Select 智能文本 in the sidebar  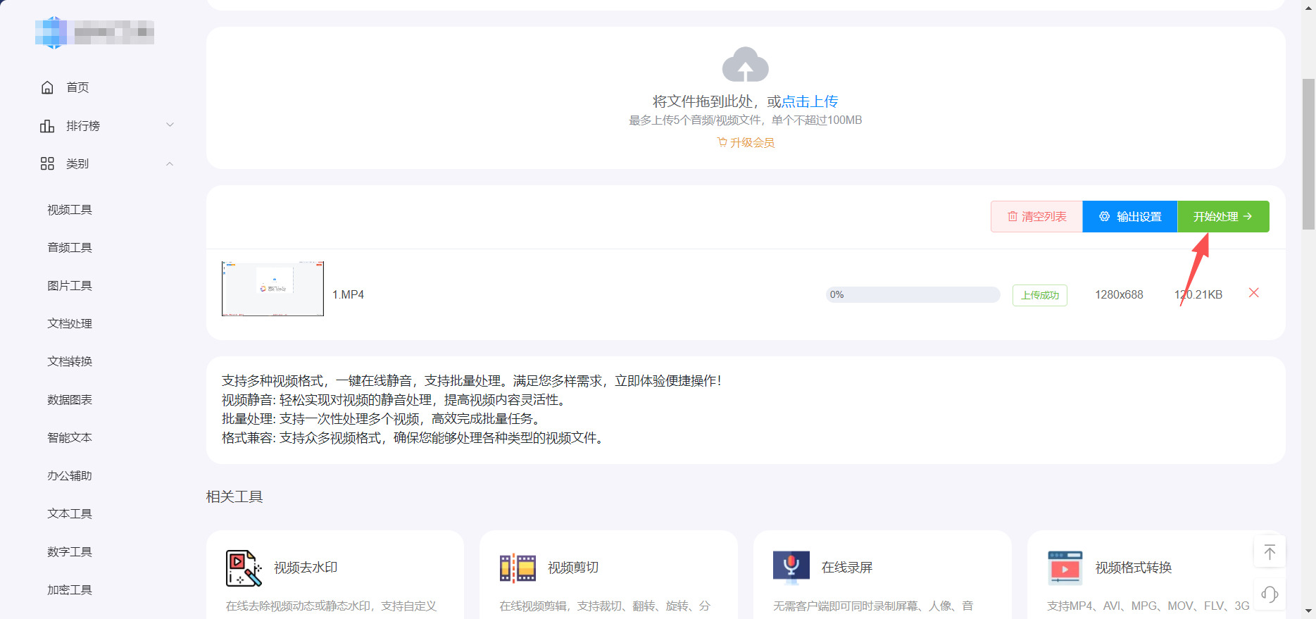coord(70,438)
